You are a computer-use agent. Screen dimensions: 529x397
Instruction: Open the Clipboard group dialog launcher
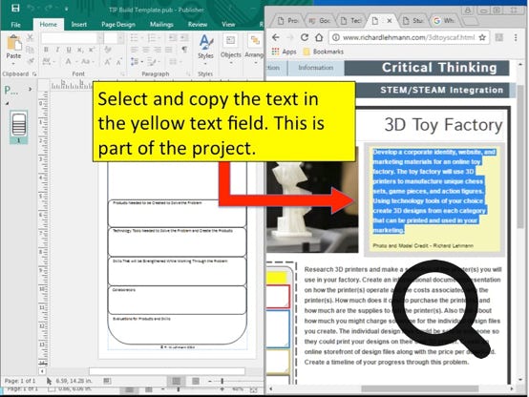click(34, 73)
